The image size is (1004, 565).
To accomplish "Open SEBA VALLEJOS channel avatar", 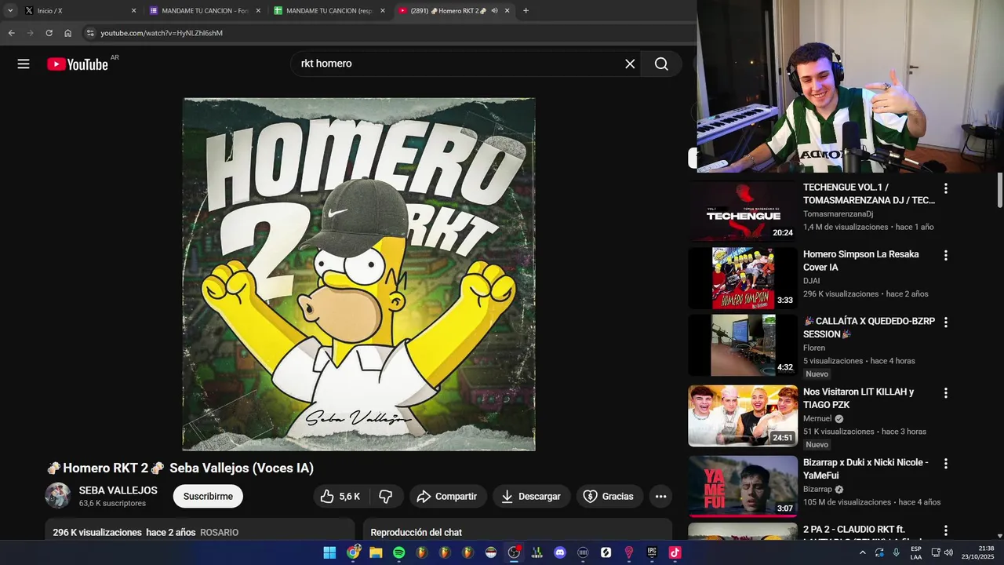I will pyautogui.click(x=58, y=496).
